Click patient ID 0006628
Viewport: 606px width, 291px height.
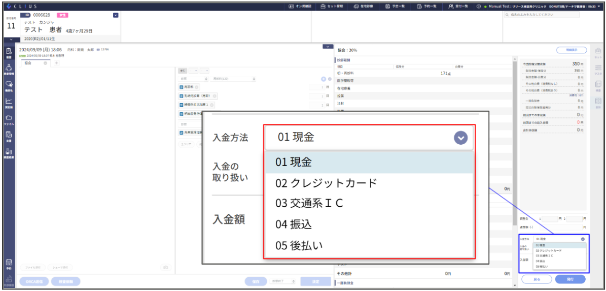click(x=42, y=15)
